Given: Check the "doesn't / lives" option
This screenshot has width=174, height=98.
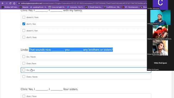Looking at the screenshot, I should point(24,17).
